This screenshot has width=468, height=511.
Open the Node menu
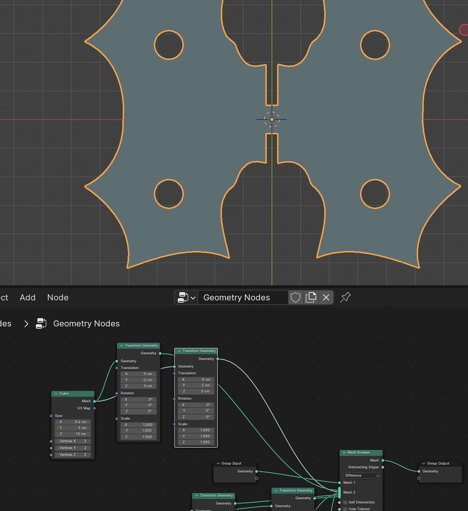[x=58, y=297]
